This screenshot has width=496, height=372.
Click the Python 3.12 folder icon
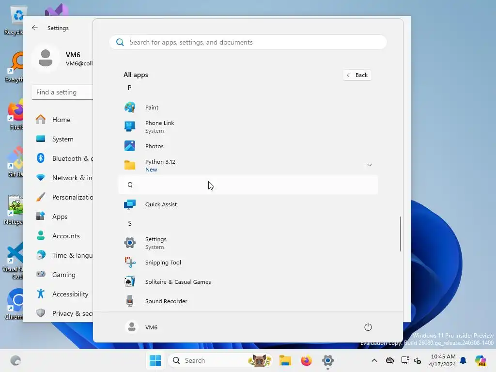click(x=130, y=165)
